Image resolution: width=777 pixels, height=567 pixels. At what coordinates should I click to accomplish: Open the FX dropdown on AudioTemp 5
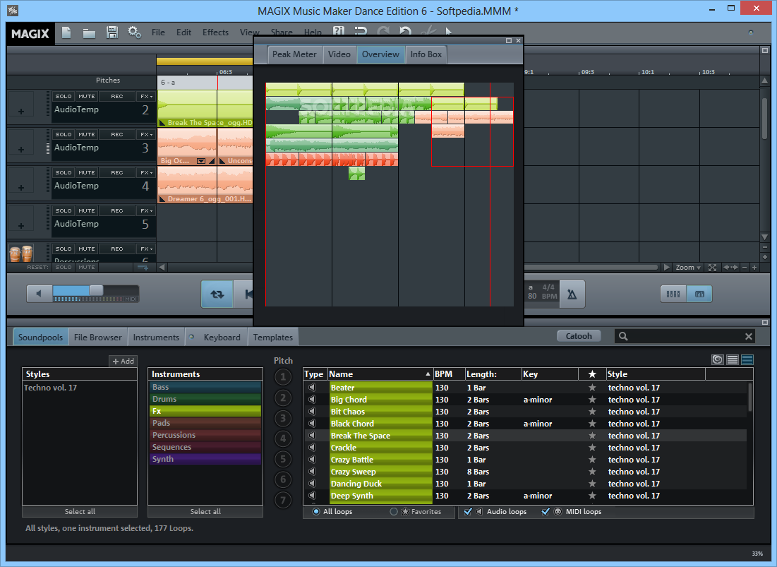[146, 210]
